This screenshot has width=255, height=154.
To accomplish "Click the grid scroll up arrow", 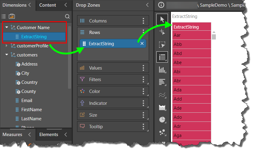I will 214,32.
